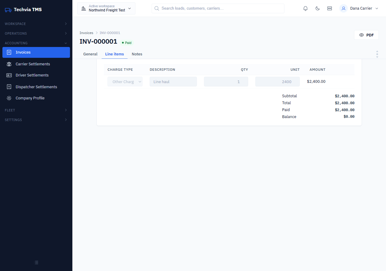386x271 pixels.
Task: Open Carrier Settlements page
Action: [36, 64]
